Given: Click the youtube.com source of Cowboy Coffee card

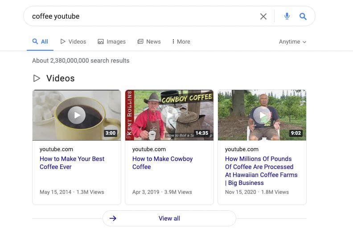Looking at the screenshot, I should (x=149, y=149).
